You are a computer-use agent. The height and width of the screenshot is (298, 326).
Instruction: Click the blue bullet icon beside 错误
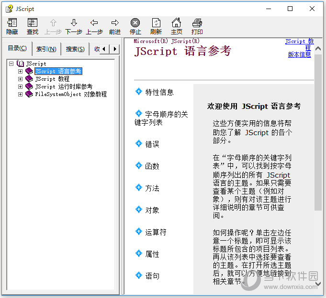pyautogui.click(x=138, y=143)
